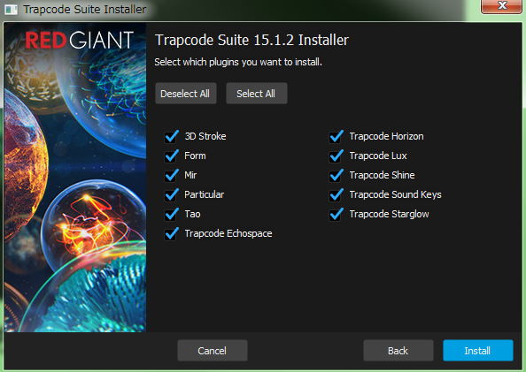This screenshot has height=372, width=526.
Task: Toggle the Form plugin checkbox
Action: pyautogui.click(x=171, y=156)
